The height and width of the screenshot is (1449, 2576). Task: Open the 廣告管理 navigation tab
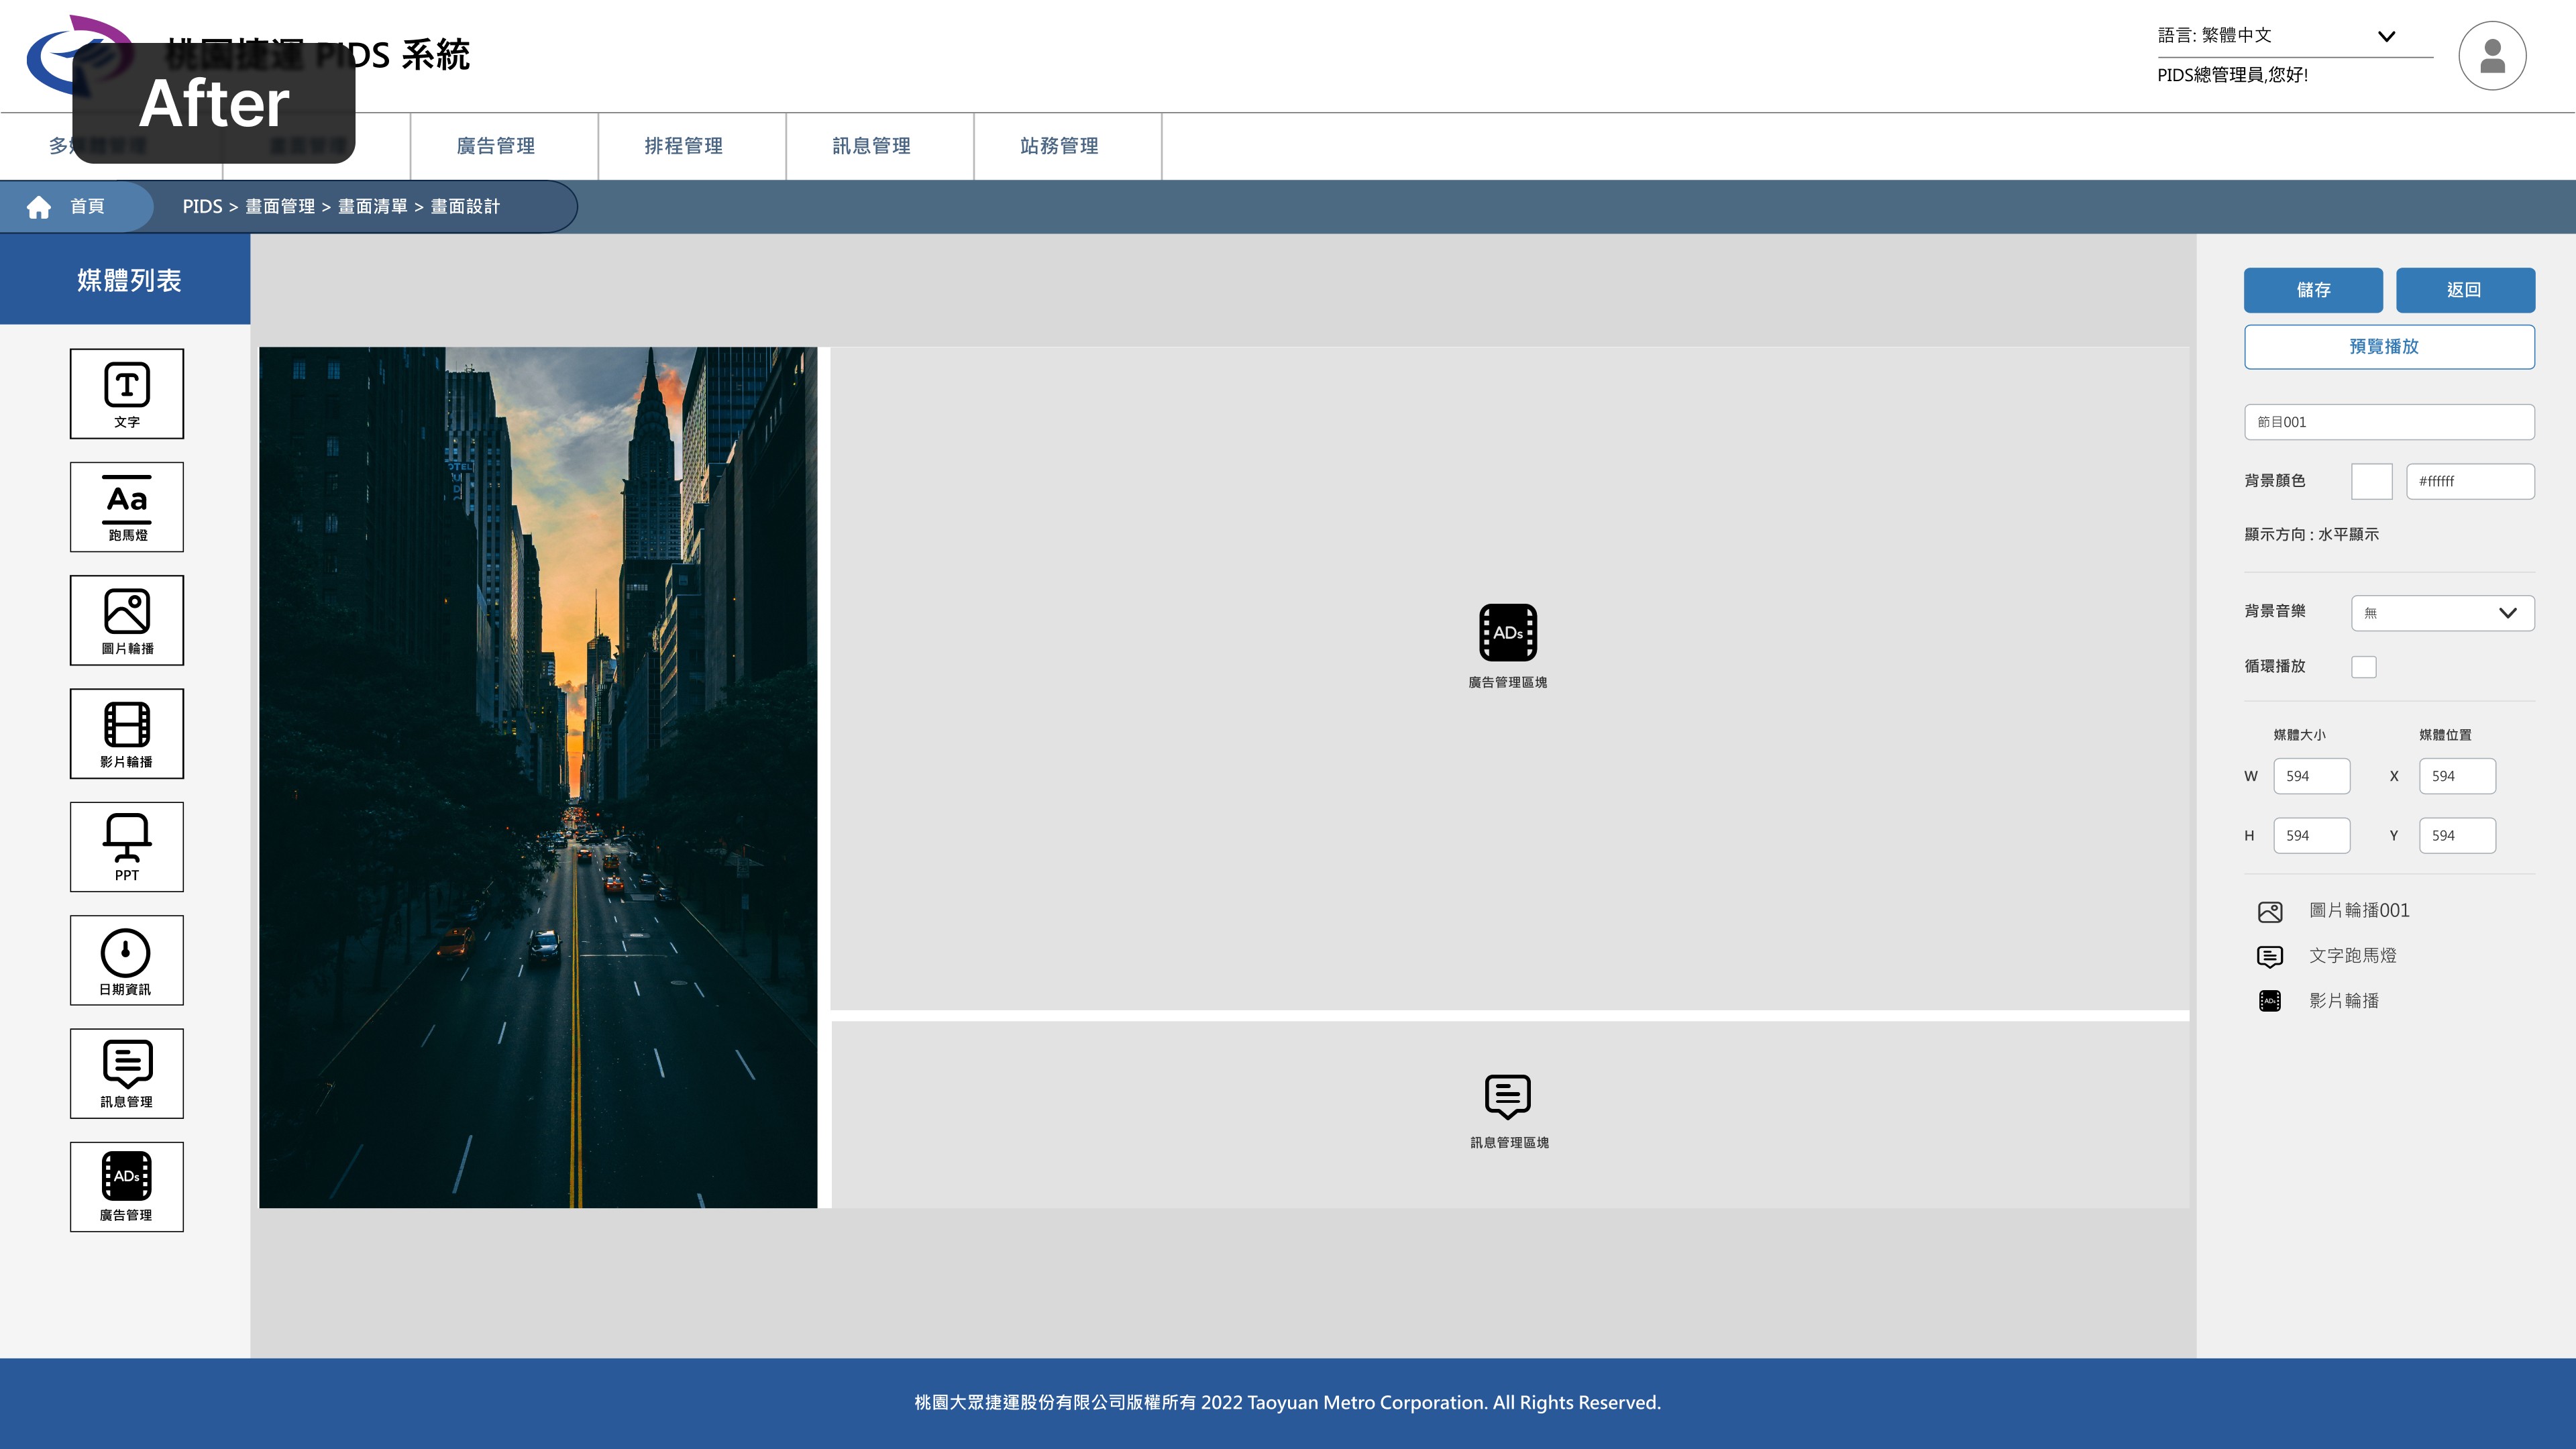point(496,146)
